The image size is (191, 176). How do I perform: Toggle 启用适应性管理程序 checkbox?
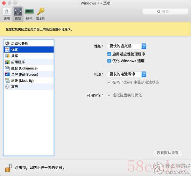click(110, 54)
